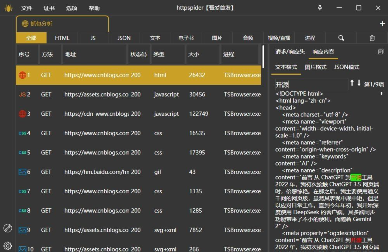388x252 pixels.
Task: Click size value 1135
Action: coord(195,191)
